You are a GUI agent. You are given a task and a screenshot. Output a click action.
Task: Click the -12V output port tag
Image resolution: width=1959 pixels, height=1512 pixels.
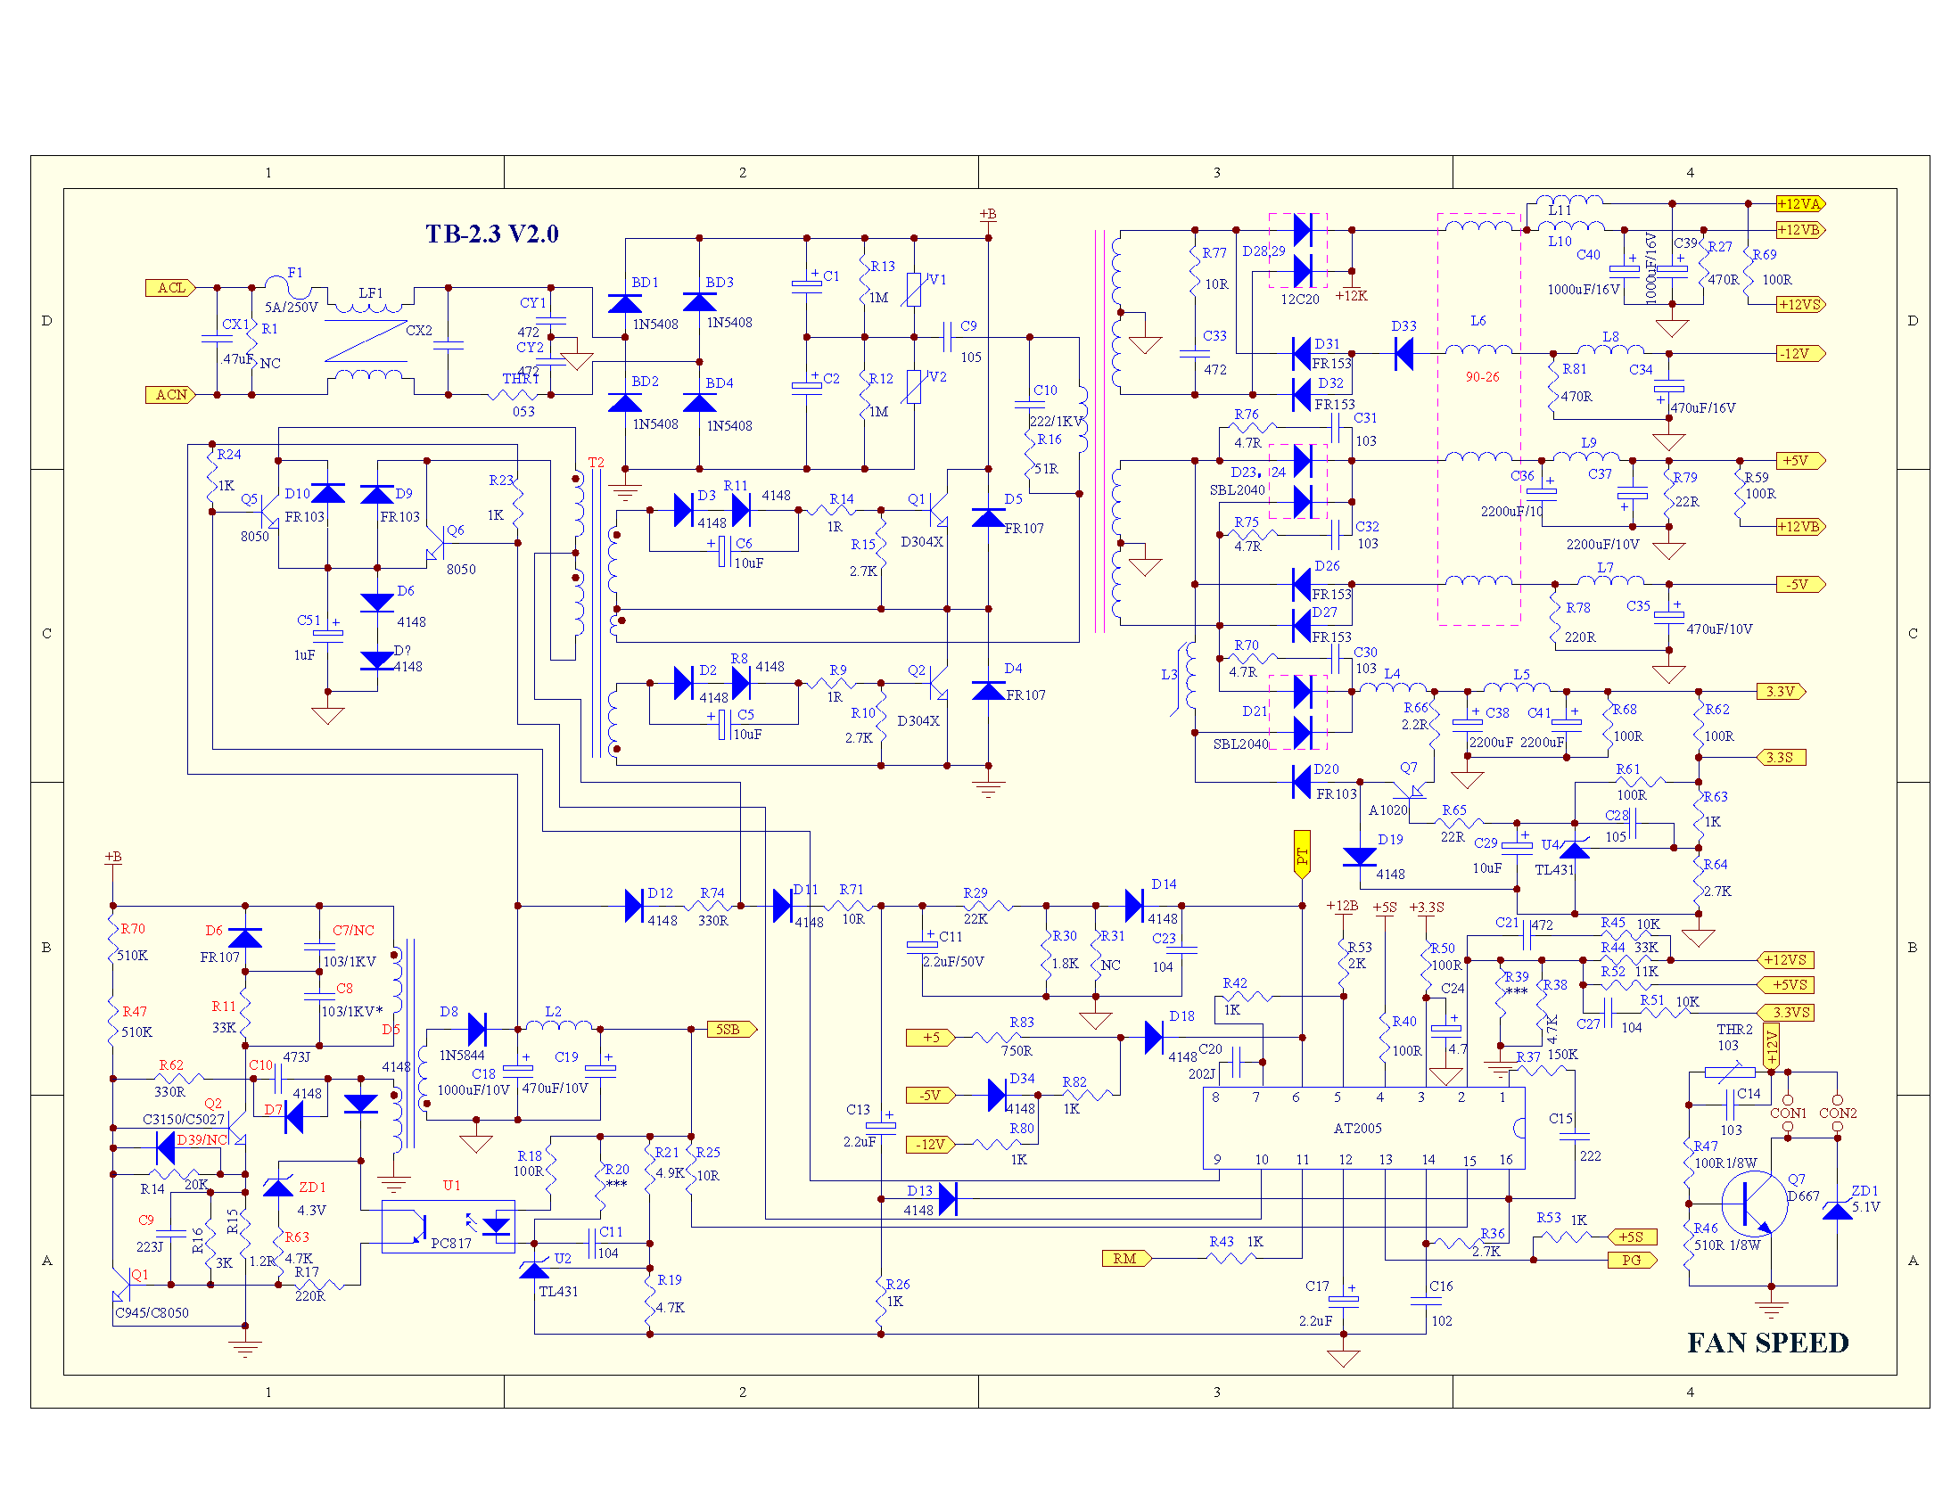pos(1799,353)
